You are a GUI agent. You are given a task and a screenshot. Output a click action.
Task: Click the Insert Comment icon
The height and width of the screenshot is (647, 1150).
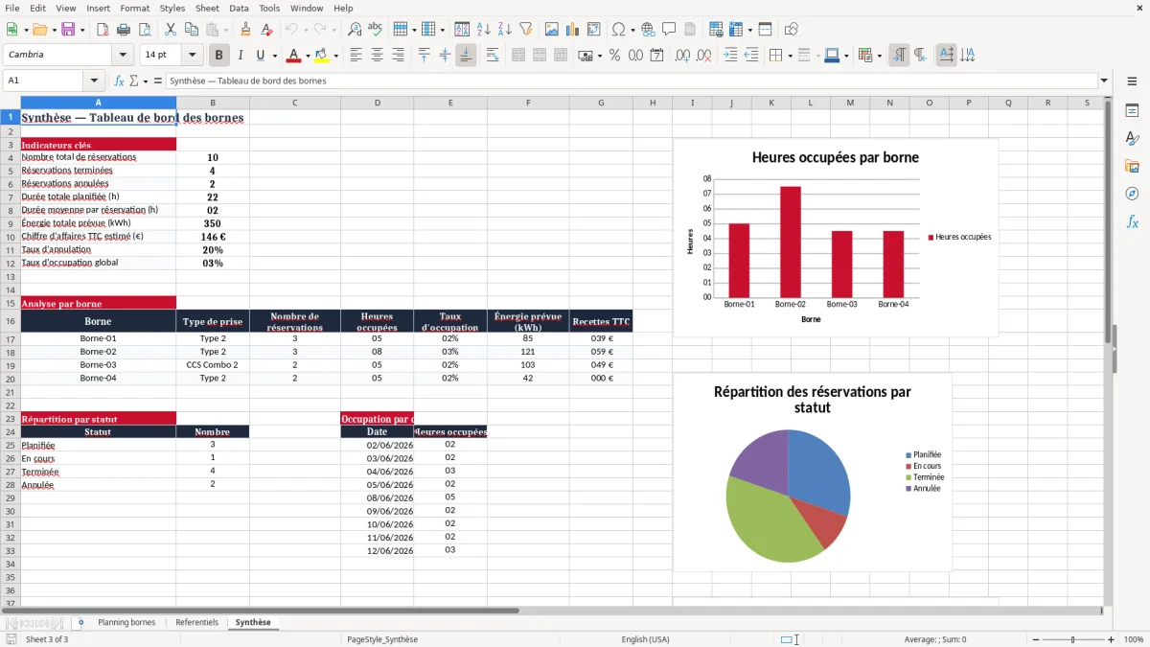pos(669,30)
